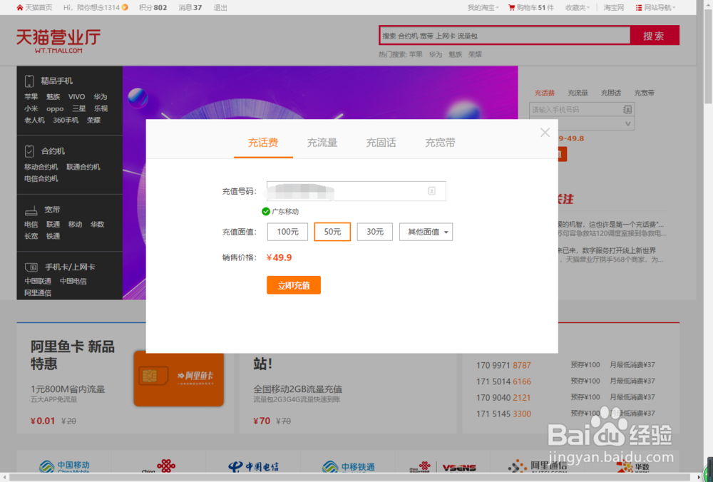Click the 积分 802 link
This screenshot has height=482, width=713.
153,7
